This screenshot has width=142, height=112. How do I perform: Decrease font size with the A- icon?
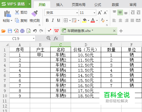point(106,12)
